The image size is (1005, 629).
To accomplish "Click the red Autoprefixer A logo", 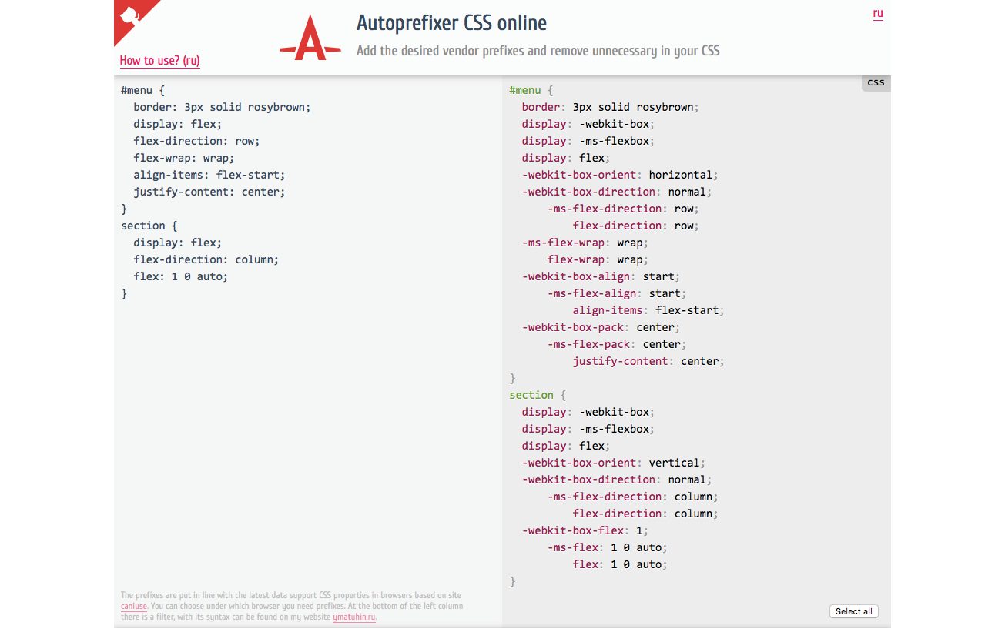I will 310,38.
